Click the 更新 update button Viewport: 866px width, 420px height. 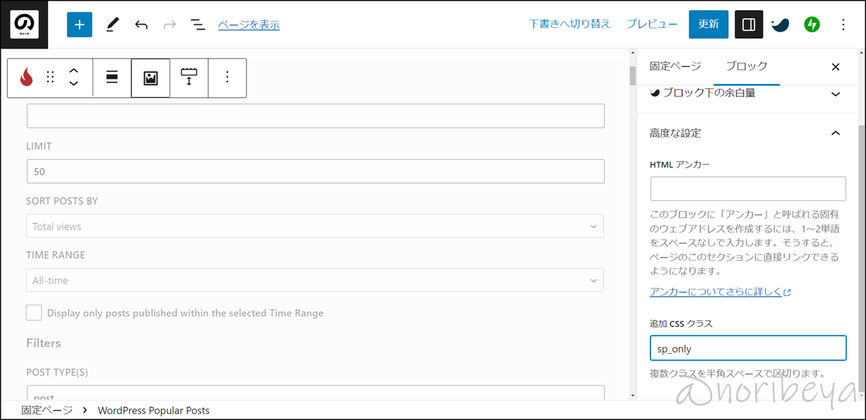coord(709,24)
